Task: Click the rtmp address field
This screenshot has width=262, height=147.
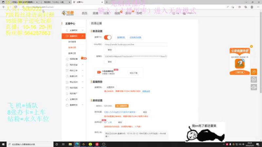Action: tap(136, 44)
